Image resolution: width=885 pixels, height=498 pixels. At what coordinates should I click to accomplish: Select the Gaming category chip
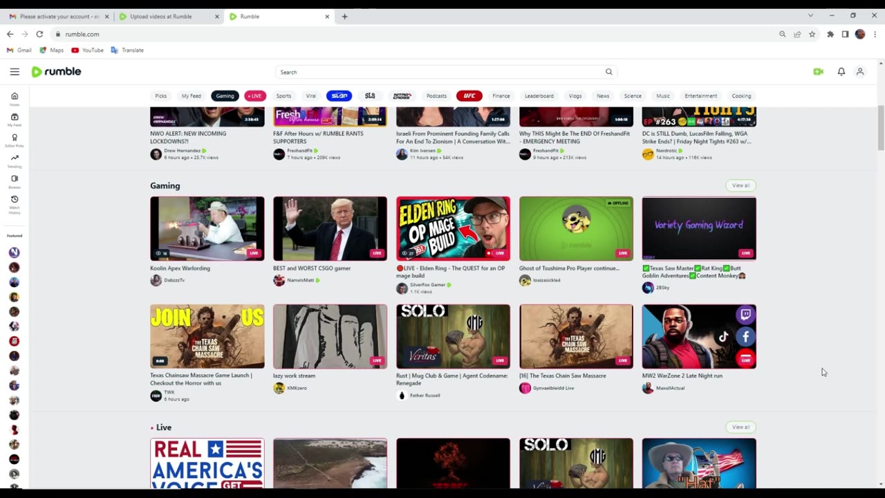point(225,95)
